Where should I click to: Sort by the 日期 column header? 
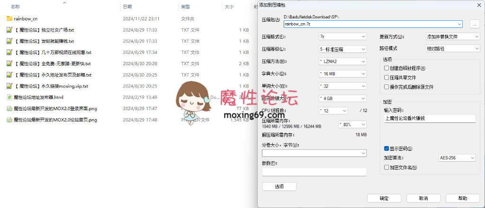coord(127,7)
